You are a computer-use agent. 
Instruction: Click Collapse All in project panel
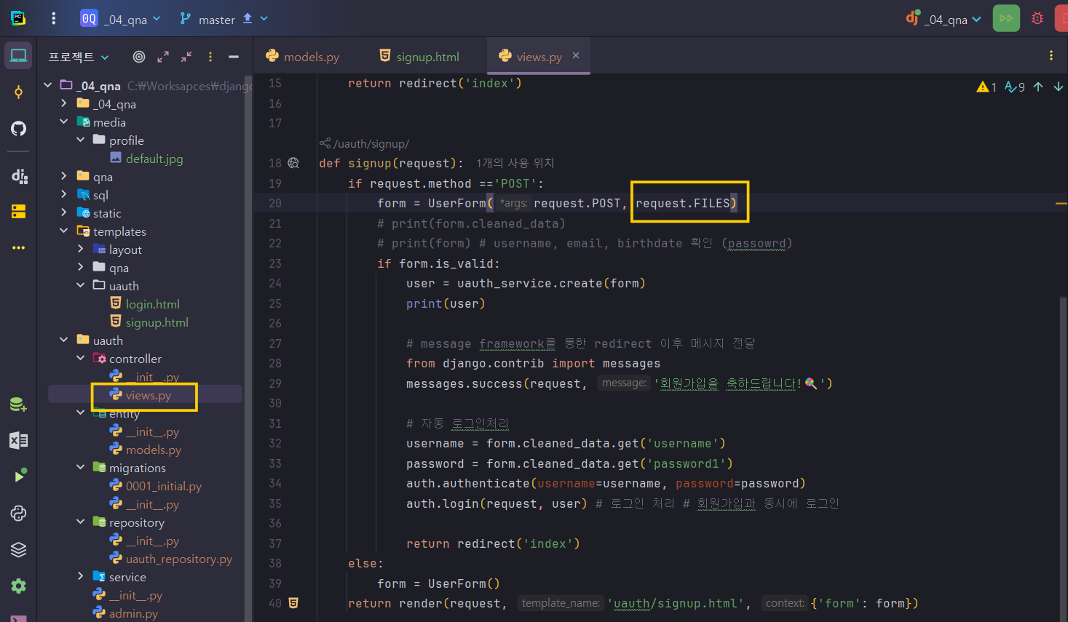(186, 57)
